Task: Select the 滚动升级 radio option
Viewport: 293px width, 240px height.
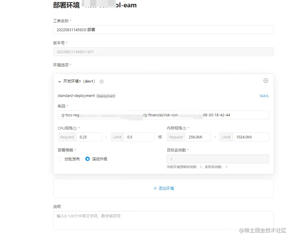Action: point(87,159)
